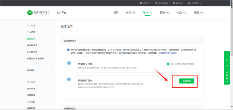Click the WeChat Pay logo
This screenshot has height=110, width=233.
coord(38,13)
